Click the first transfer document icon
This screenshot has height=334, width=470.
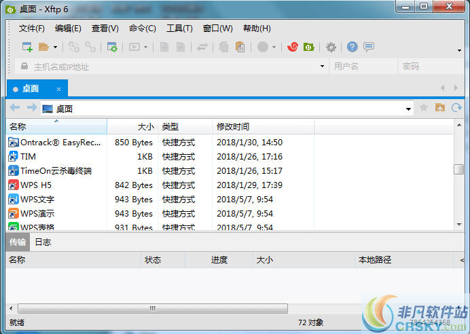pyautogui.click(x=164, y=47)
